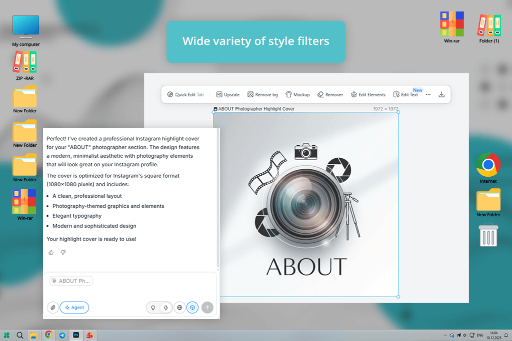This screenshot has height=341, width=512.
Task: Open the Quick Edit tool
Action: [x=185, y=94]
